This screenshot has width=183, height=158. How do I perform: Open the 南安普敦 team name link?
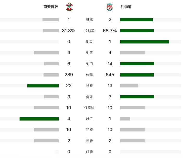[x=51, y=7]
